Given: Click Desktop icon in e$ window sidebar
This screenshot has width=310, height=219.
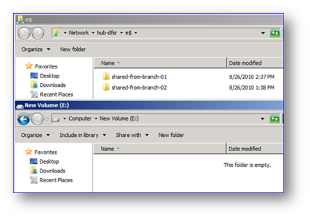Looking at the screenshot, I should coord(34,75).
